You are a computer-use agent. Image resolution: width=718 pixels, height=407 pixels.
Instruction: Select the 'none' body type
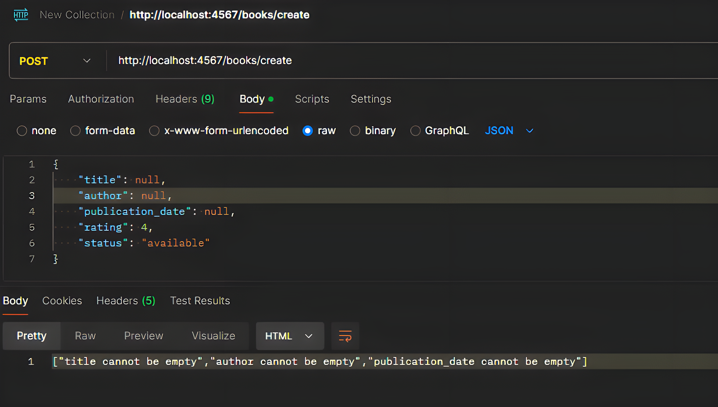click(22, 131)
